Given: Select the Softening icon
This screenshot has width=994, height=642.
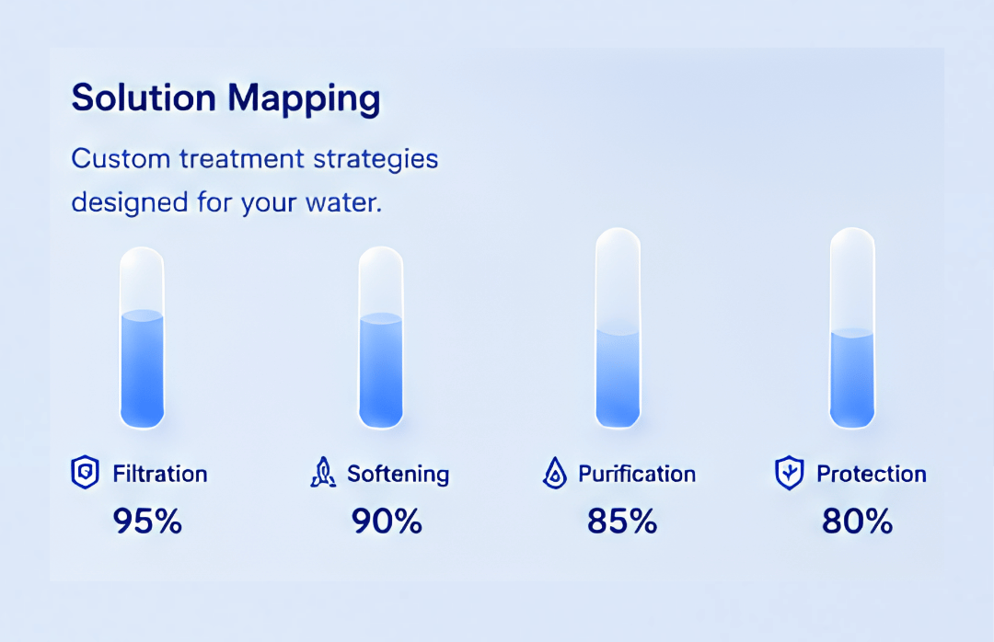Looking at the screenshot, I should pyautogui.click(x=323, y=472).
